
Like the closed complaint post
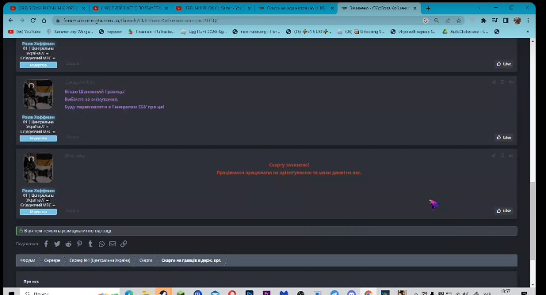pos(503,211)
